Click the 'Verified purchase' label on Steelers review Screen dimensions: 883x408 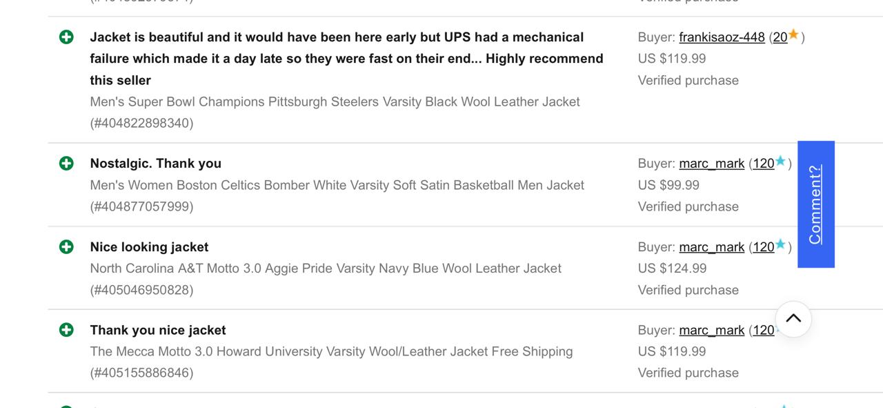click(688, 79)
